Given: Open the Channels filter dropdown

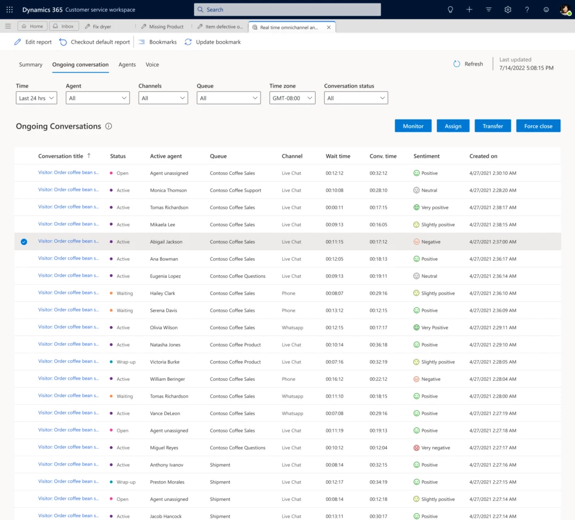Looking at the screenshot, I should click(163, 97).
